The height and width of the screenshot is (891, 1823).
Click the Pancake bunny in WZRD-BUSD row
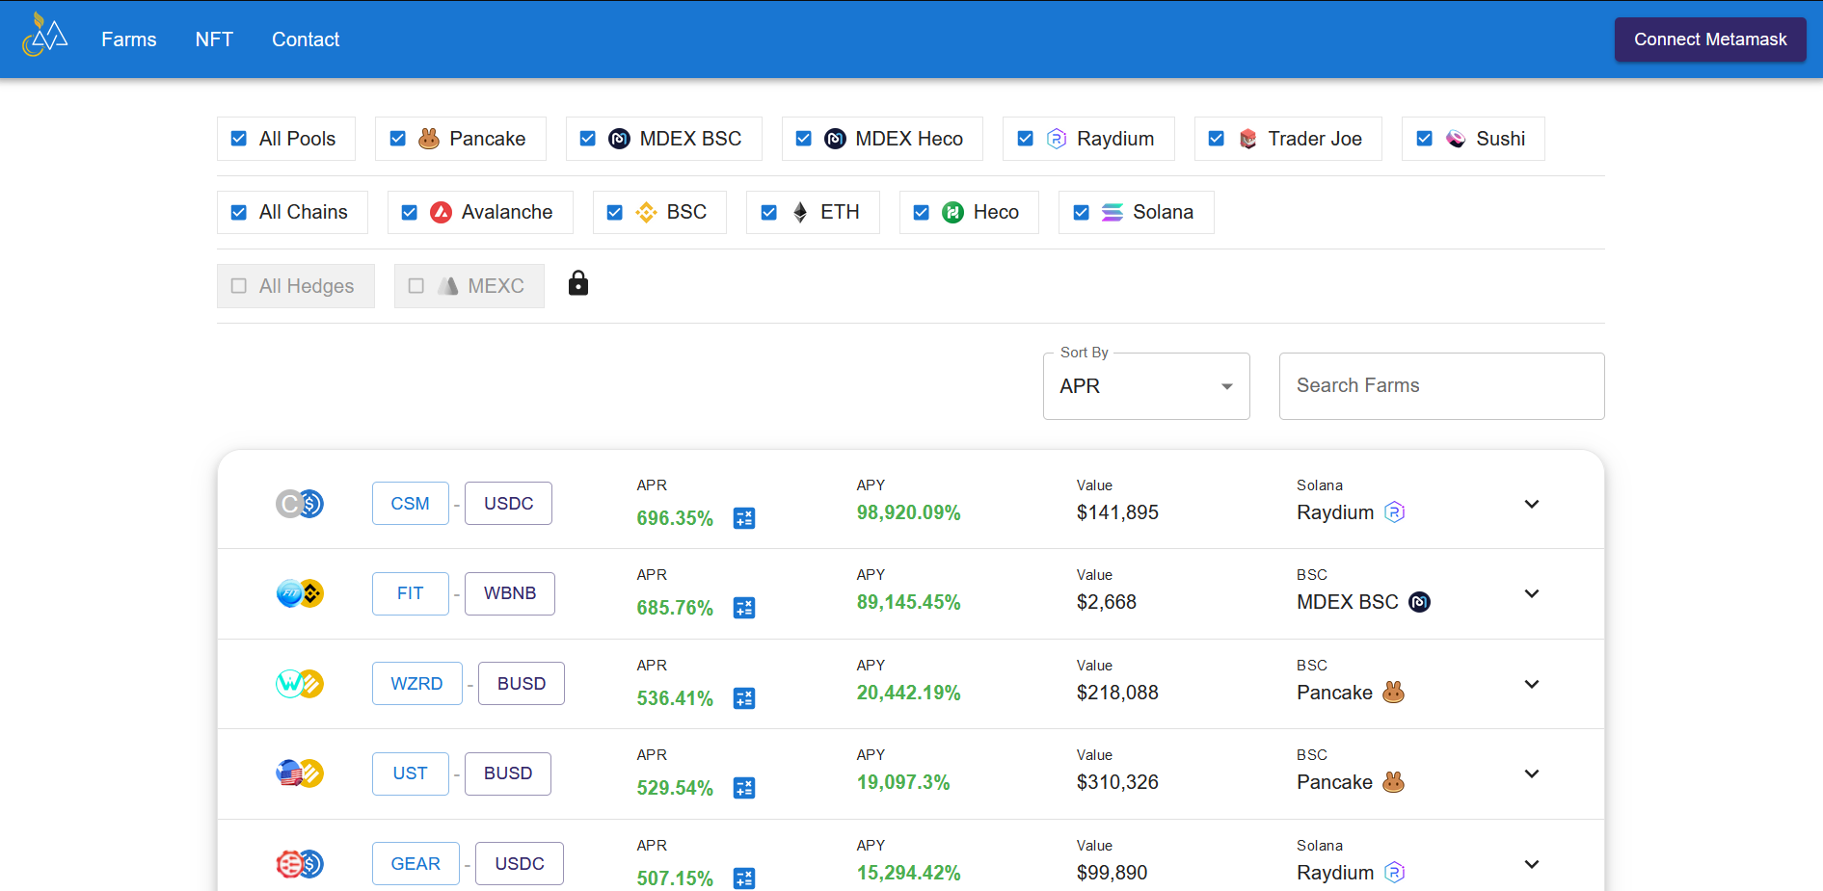[x=1394, y=692]
